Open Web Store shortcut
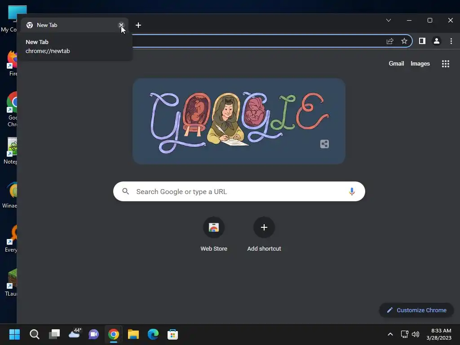The width and height of the screenshot is (460, 345). [214, 234]
